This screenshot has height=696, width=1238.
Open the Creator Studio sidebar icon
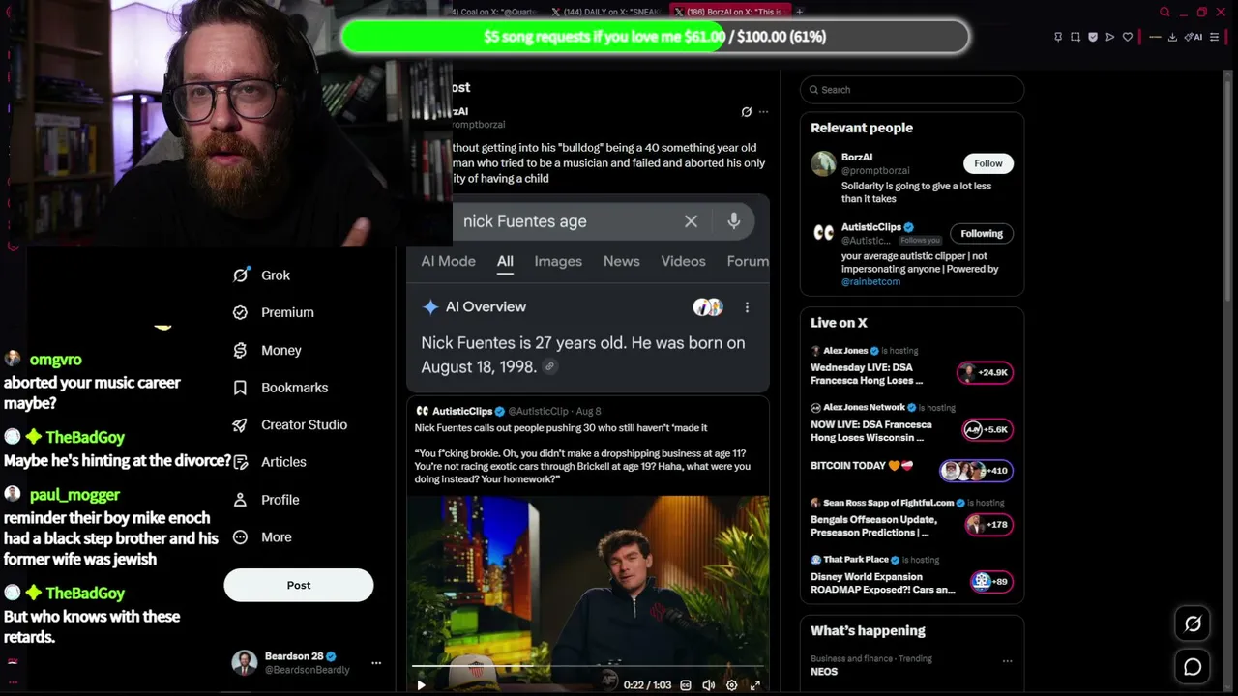(x=241, y=424)
